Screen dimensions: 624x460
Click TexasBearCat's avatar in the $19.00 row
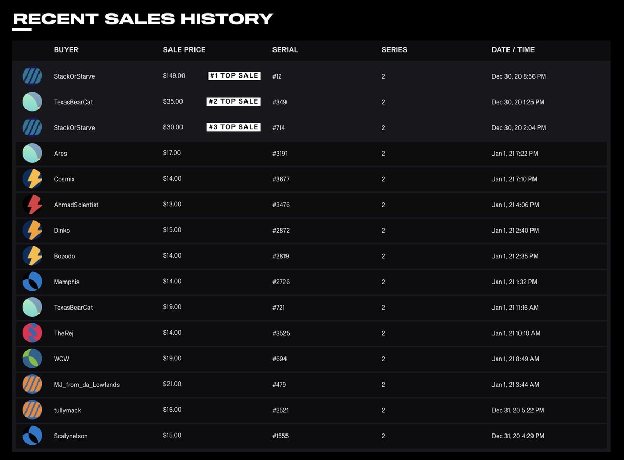[x=32, y=307]
